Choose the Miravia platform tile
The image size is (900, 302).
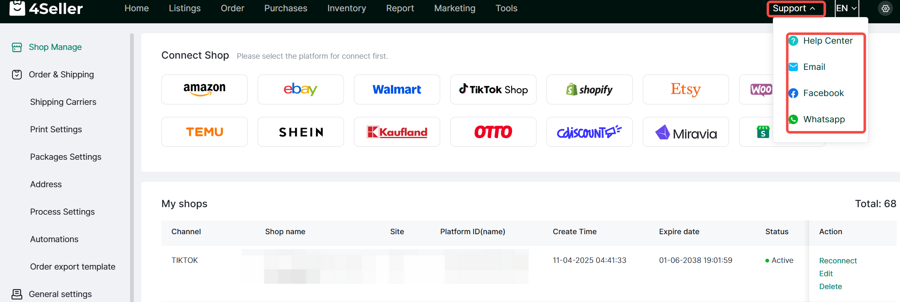pyautogui.click(x=686, y=132)
